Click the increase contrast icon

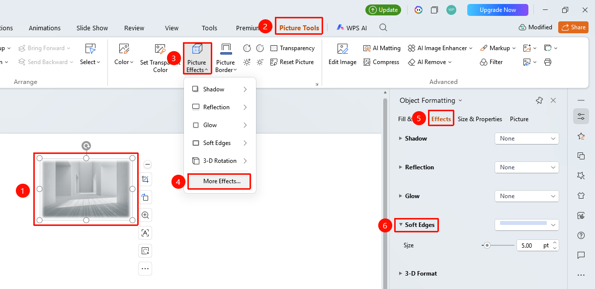click(247, 48)
